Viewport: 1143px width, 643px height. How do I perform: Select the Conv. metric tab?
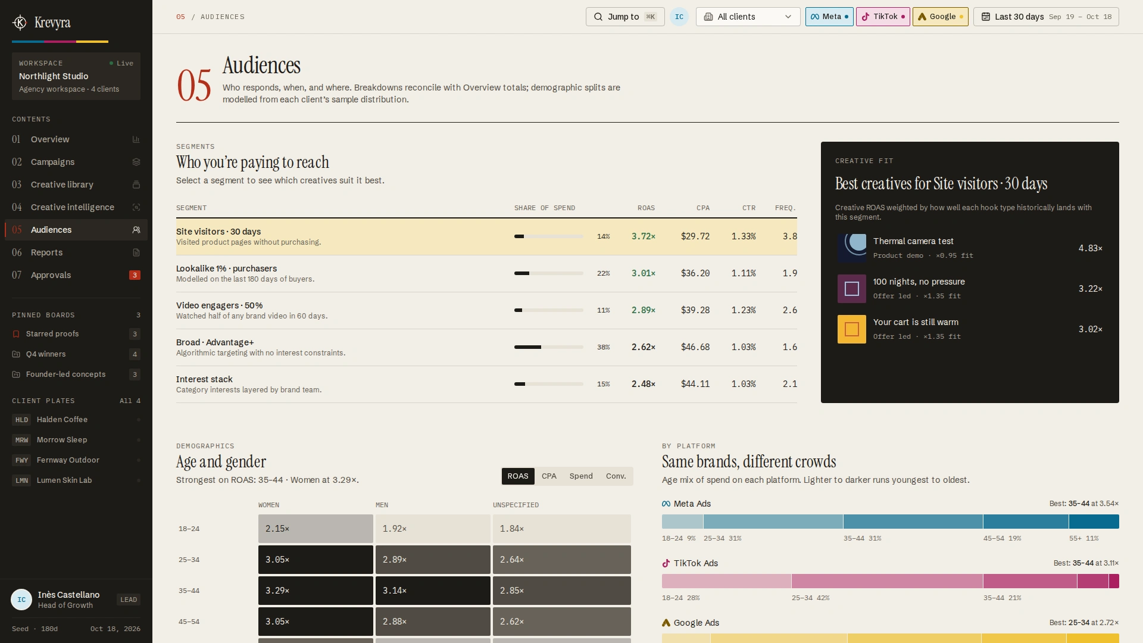(x=616, y=476)
